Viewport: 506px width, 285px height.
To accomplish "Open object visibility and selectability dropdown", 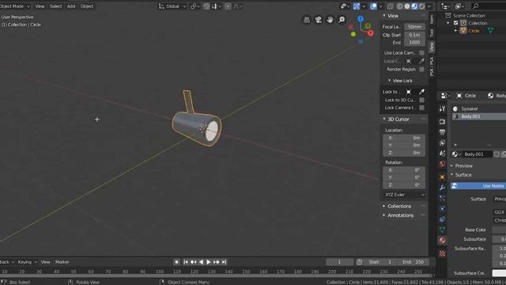I will [345, 6].
